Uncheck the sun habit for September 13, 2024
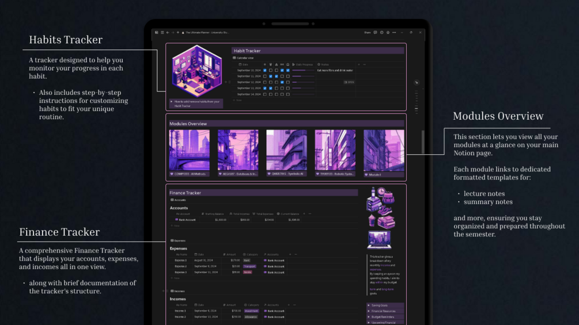The width and height of the screenshot is (579, 325). [x=265, y=88]
